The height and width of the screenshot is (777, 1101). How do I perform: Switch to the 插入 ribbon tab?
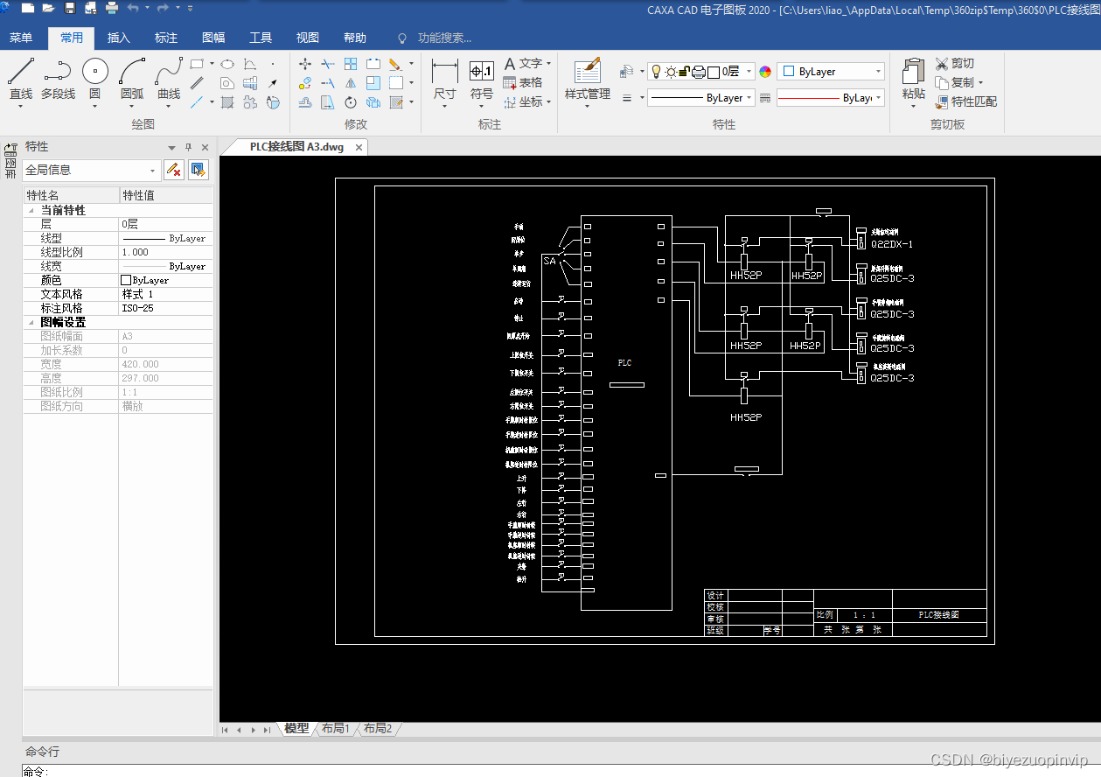[x=118, y=38]
